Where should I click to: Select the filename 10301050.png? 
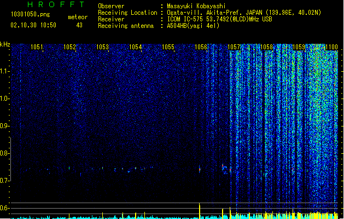click(x=30, y=15)
